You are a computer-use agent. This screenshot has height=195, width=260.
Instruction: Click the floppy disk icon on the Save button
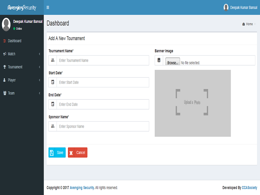pyautogui.click(x=52, y=152)
